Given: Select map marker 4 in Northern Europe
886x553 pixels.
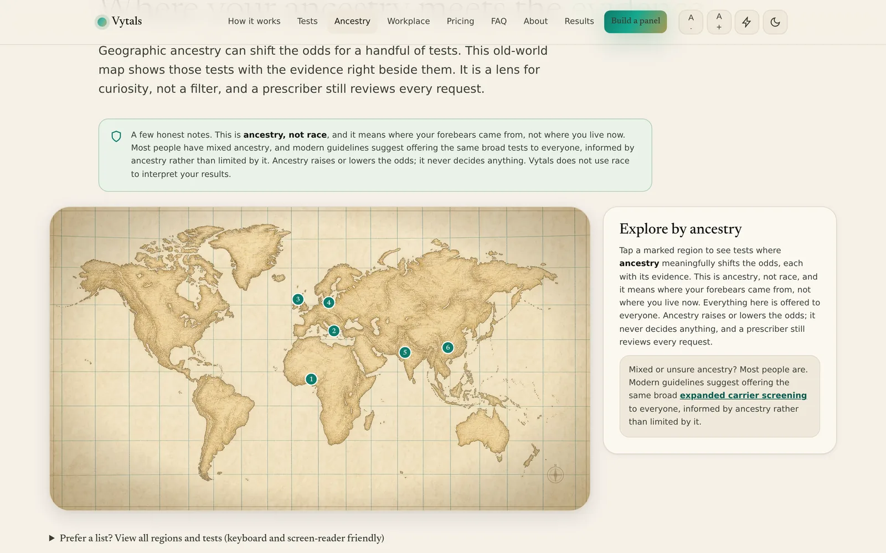Looking at the screenshot, I should click(329, 302).
